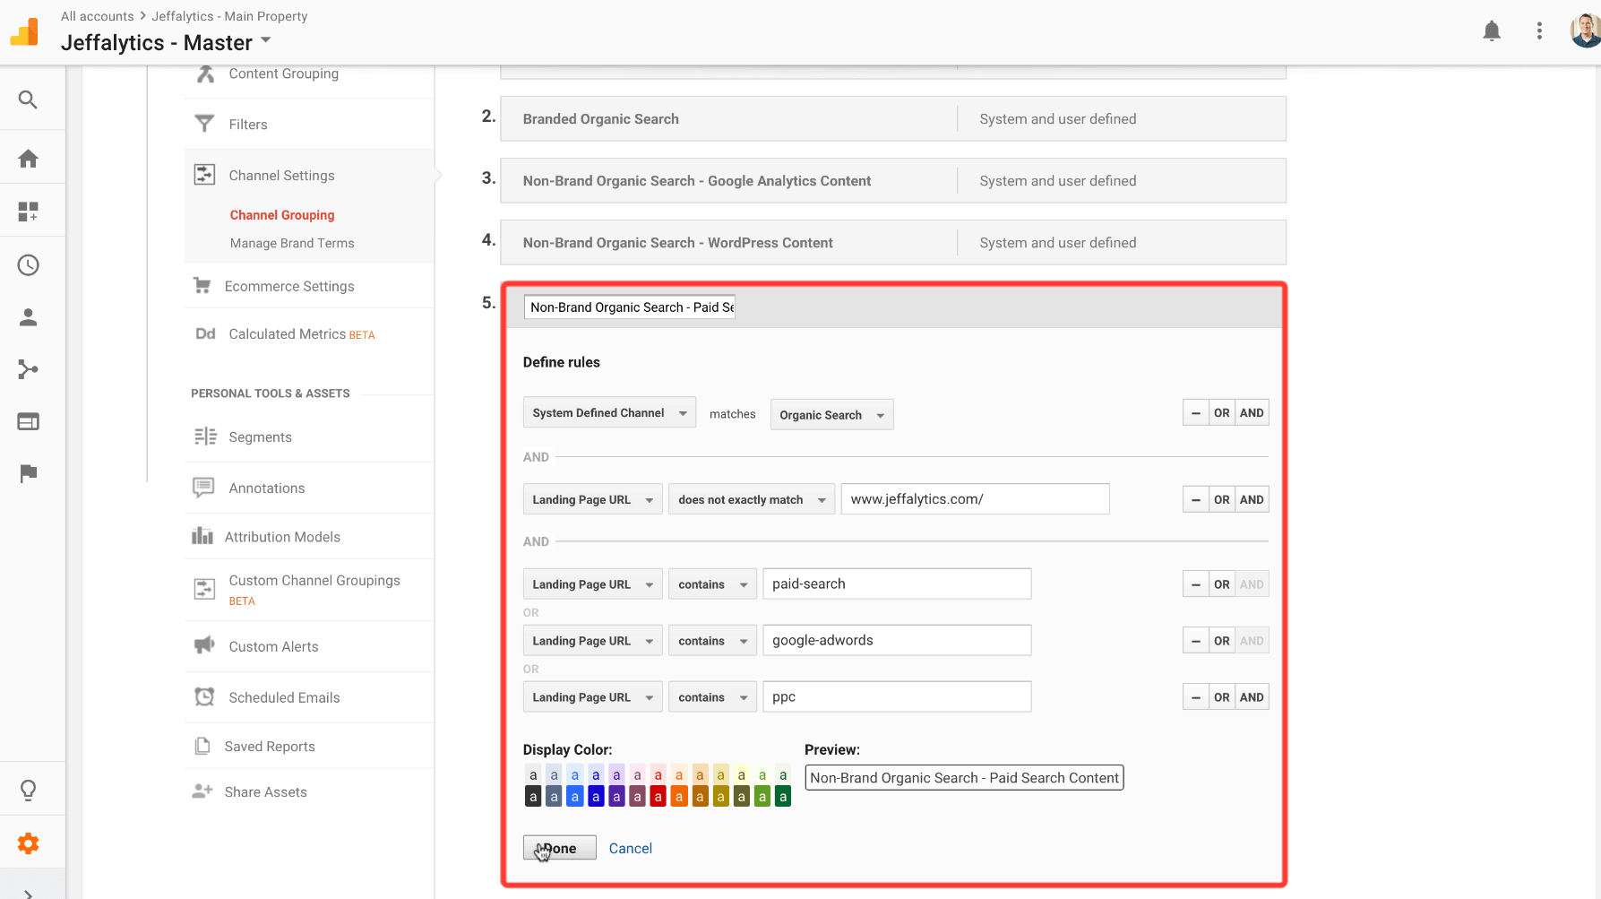The width and height of the screenshot is (1601, 899).
Task: Go to Home icon in left rail
Action: click(x=28, y=159)
